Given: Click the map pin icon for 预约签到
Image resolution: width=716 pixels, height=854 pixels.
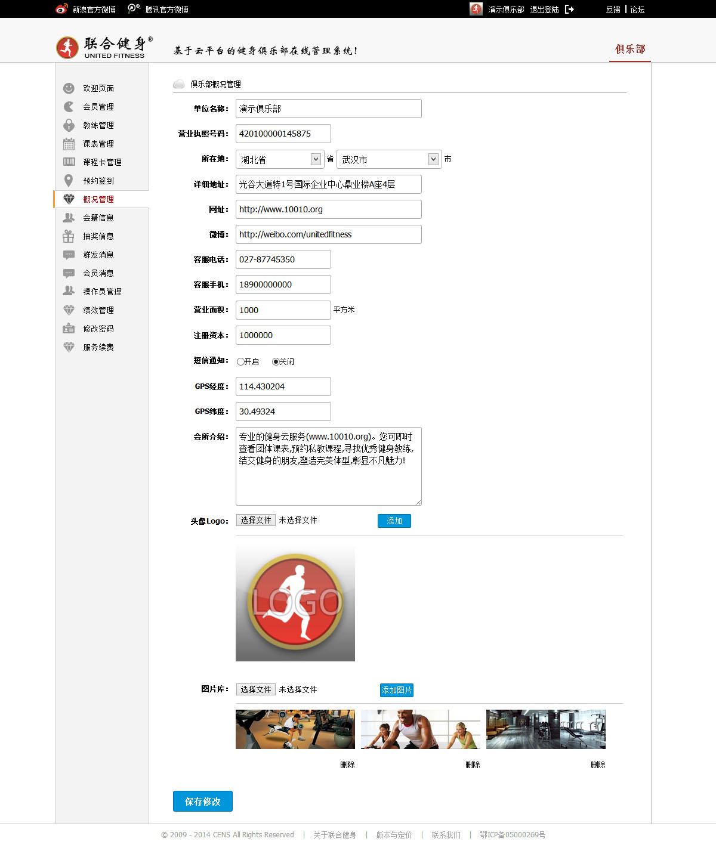Looking at the screenshot, I should click(69, 181).
